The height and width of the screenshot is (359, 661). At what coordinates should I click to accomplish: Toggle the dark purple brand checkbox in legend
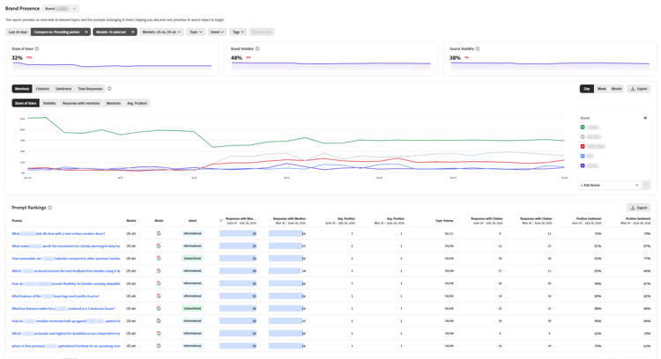583,165
